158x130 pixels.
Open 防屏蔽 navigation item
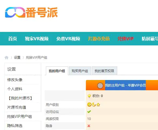click(x=150, y=39)
